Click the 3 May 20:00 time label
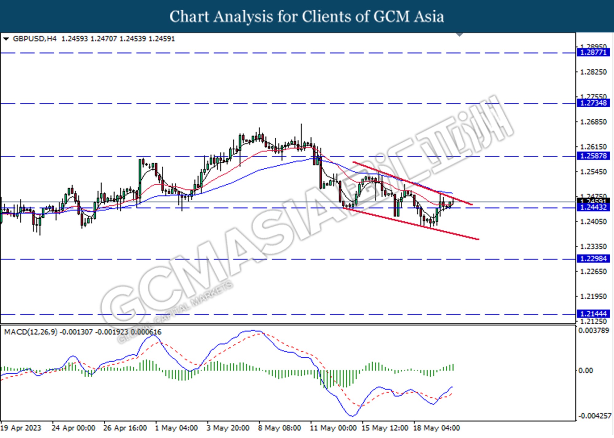Screen dimensions: 614x438 (x=228, y=428)
